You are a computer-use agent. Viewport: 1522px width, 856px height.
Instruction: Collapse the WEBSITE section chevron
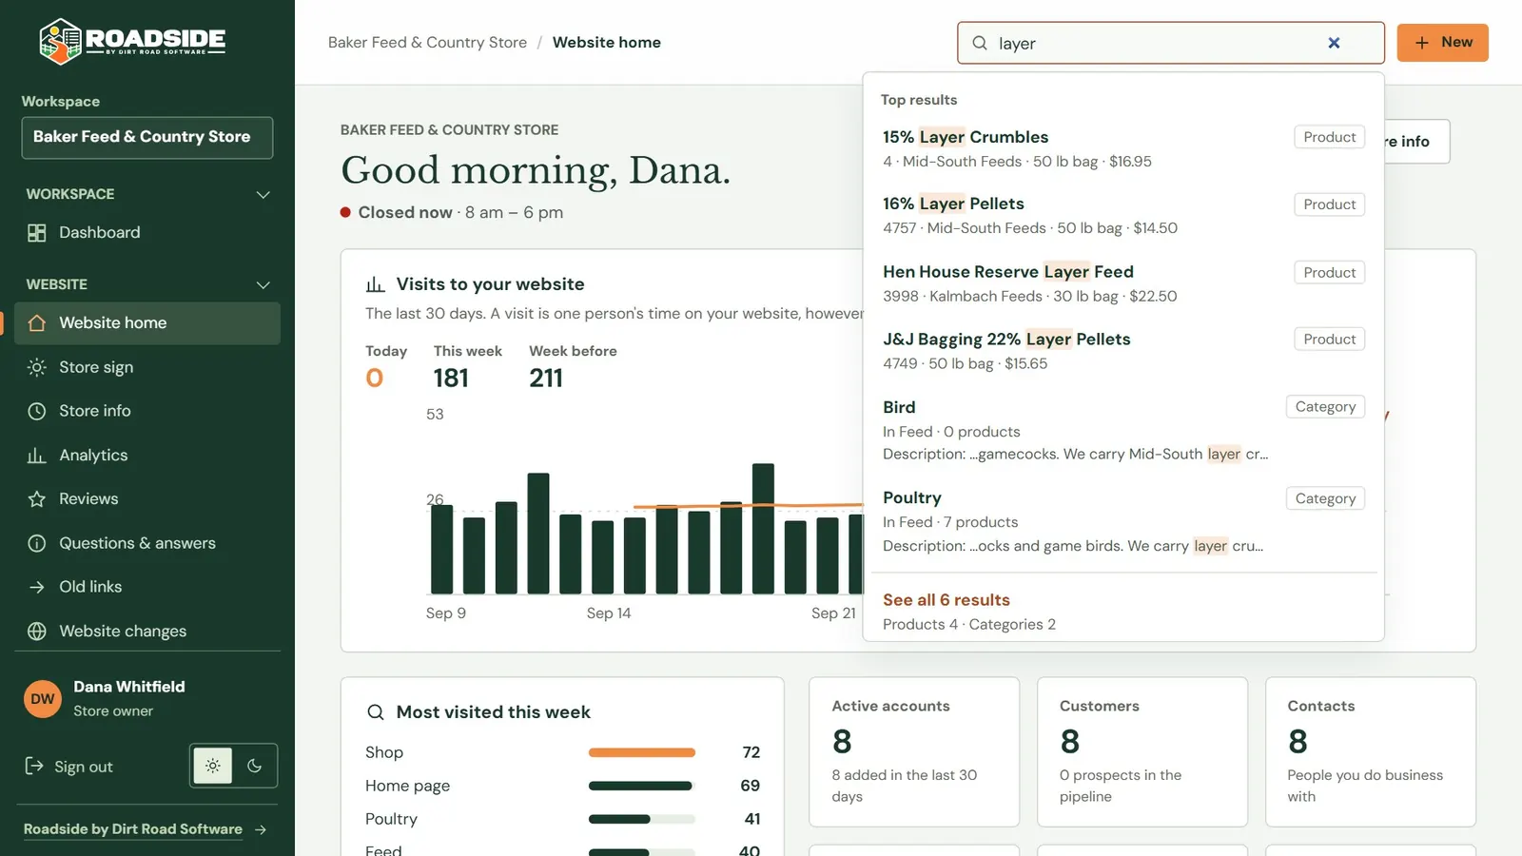263,284
